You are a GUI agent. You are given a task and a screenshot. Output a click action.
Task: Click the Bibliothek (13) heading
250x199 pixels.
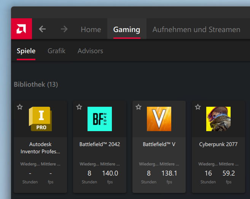pos(36,85)
